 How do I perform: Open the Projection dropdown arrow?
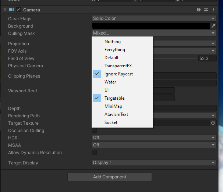[213, 43]
